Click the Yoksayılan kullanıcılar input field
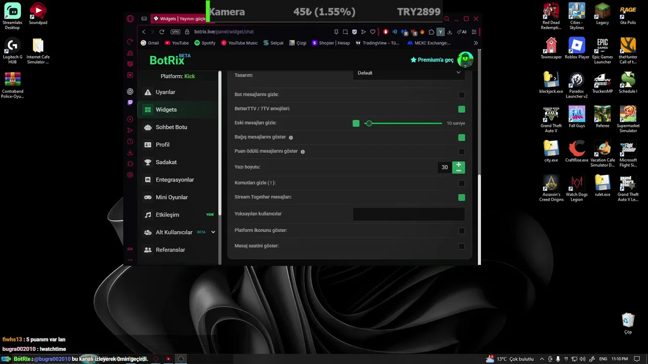This screenshot has height=364, width=648. click(x=409, y=214)
